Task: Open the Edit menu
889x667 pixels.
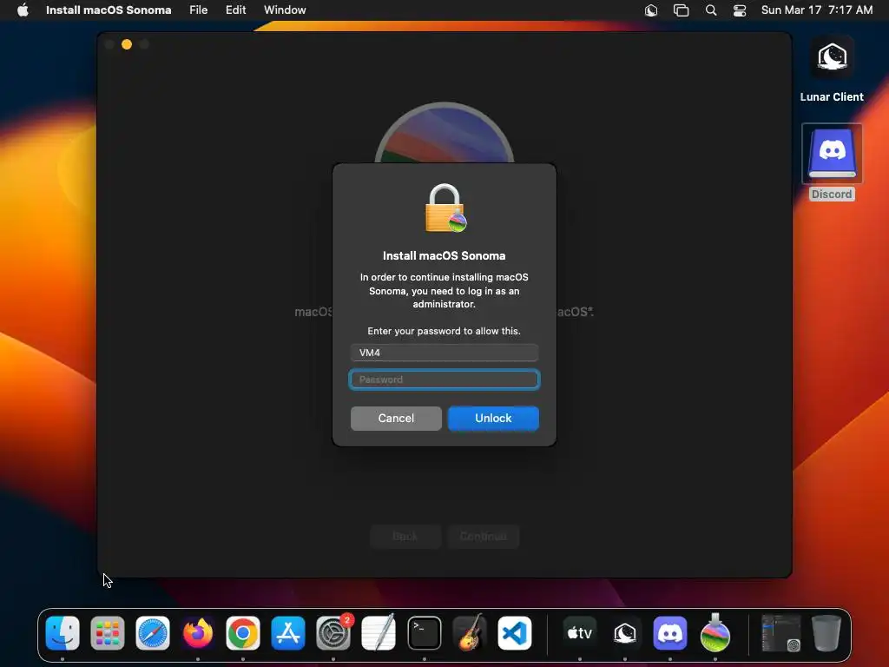Action: pyautogui.click(x=236, y=10)
